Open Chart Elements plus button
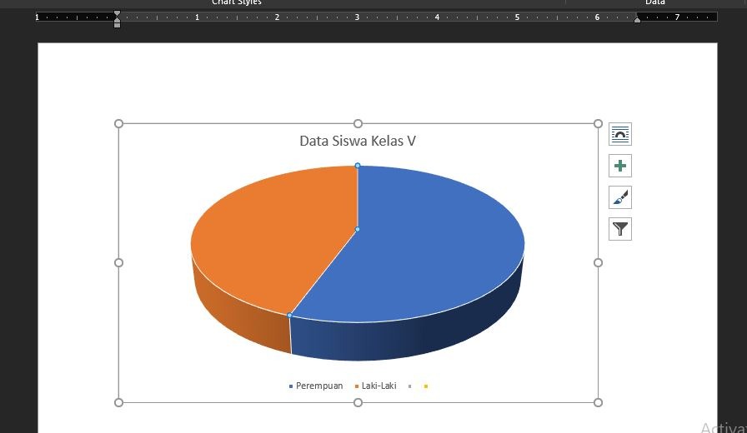747x433 pixels. pos(619,166)
